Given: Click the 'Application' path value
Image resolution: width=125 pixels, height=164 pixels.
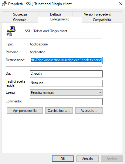Looking at the screenshot, I should tap(38, 52).
